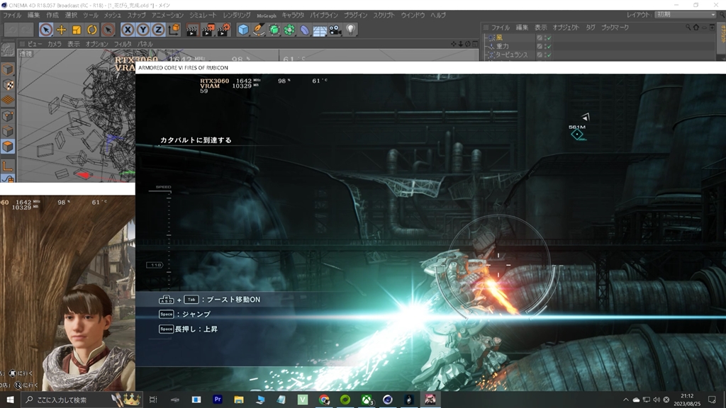
Task: Toggle layer box for 風 object
Action: coord(540,38)
